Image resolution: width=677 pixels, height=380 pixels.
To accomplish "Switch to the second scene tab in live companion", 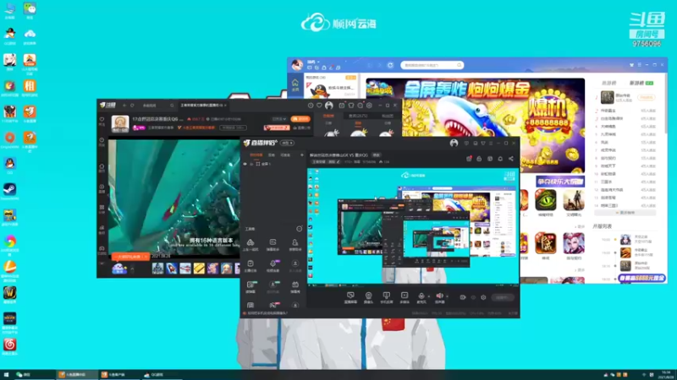I will [x=272, y=155].
